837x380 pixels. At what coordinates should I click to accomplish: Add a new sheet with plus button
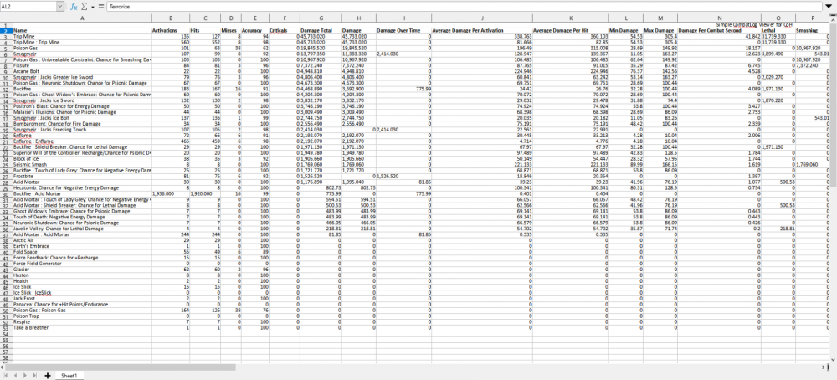click(46, 376)
